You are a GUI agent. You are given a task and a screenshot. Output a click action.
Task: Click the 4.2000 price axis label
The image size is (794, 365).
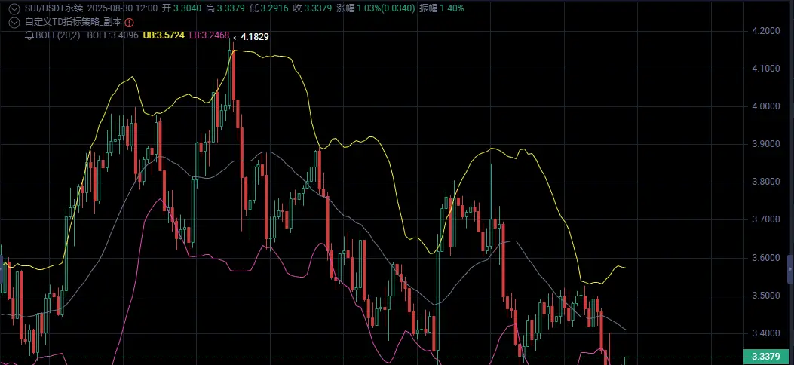[x=765, y=30]
